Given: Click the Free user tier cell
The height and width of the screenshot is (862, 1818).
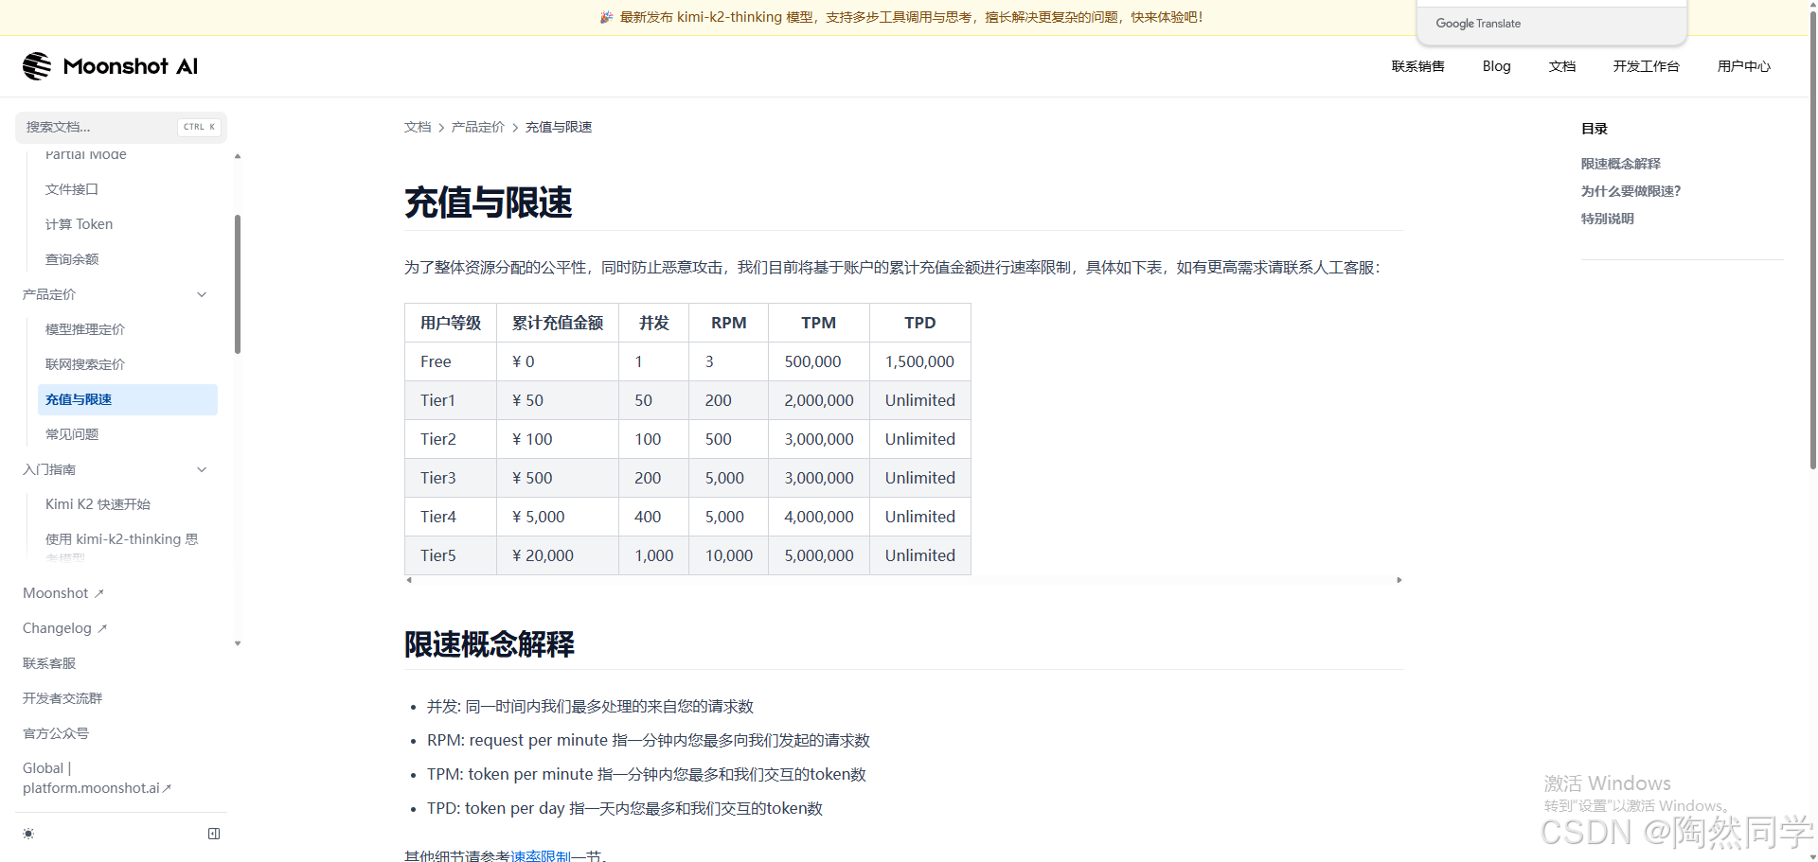Looking at the screenshot, I should (x=451, y=361).
